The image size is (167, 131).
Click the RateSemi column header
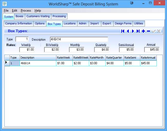point(132,58)
